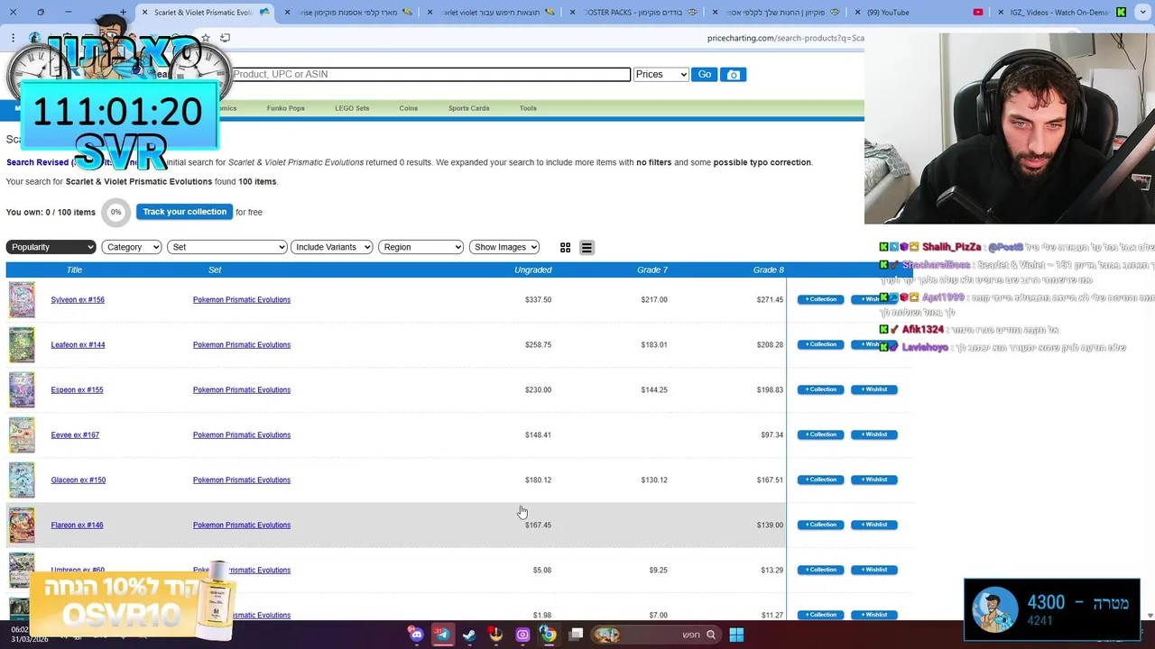
Task: Open the Espeon ex #155 link
Action: pos(77,390)
